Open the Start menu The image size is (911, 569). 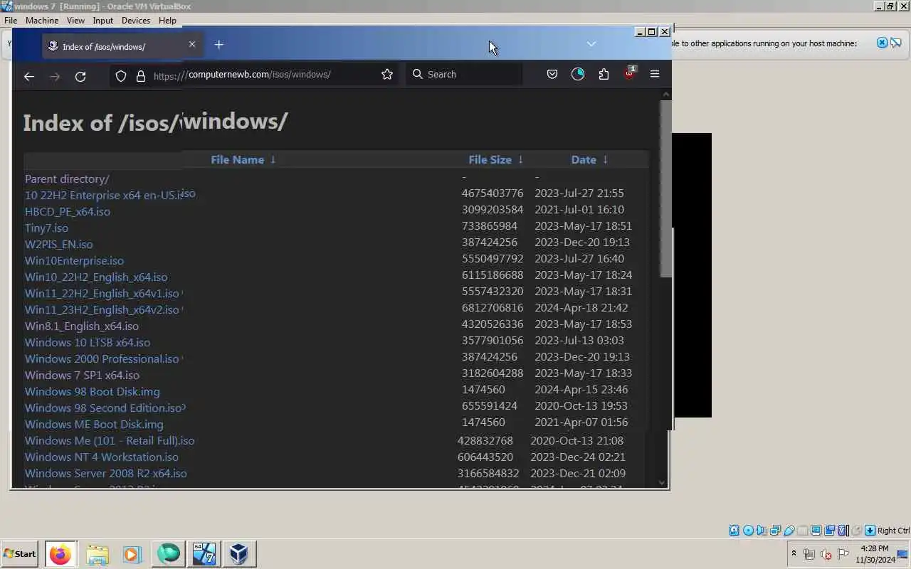click(20, 554)
